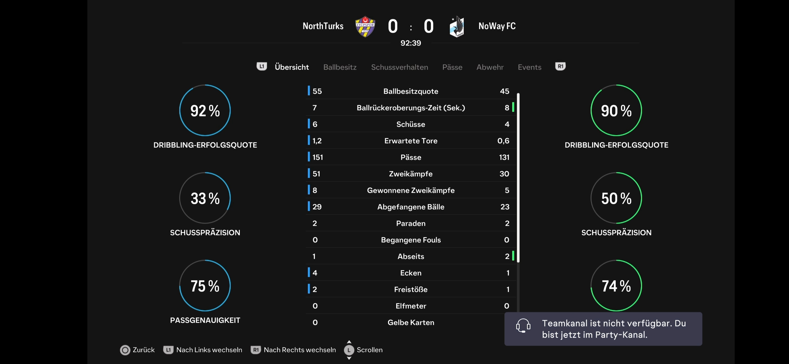This screenshot has width=789, height=364.
Task: Select the Pässe tab
Action: pos(452,67)
